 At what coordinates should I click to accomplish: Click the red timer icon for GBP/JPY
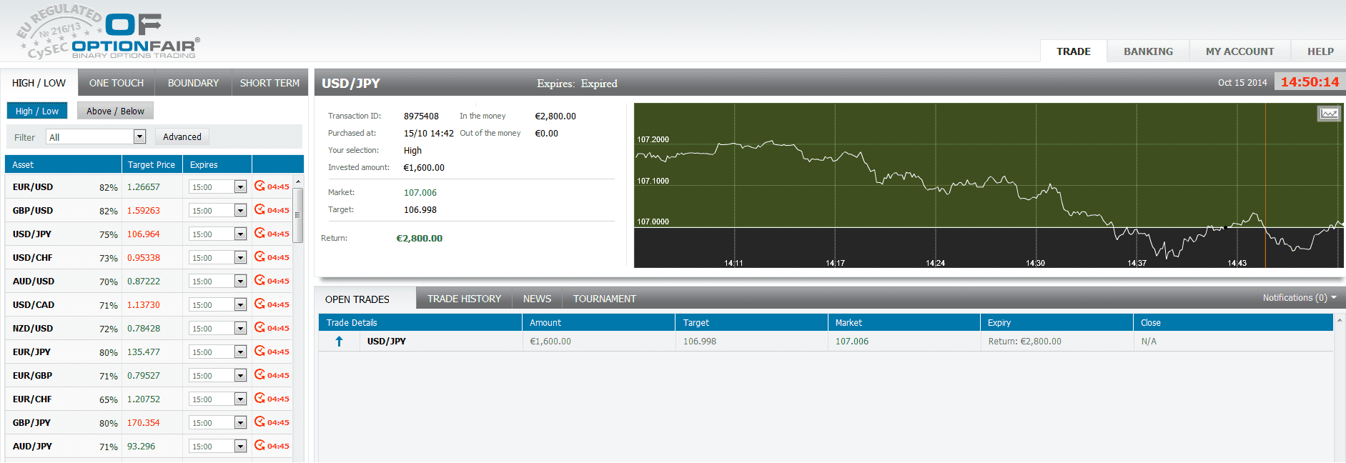[259, 422]
